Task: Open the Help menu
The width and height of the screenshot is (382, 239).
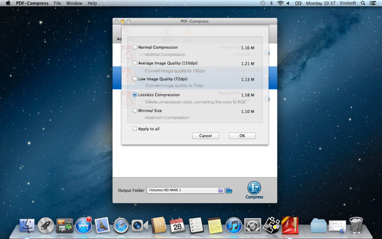Action: [x=92, y=3]
